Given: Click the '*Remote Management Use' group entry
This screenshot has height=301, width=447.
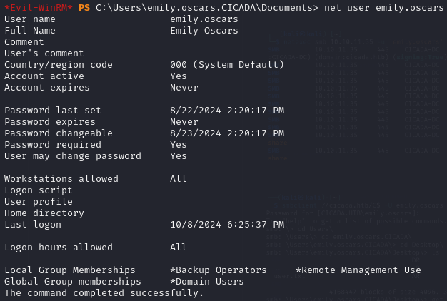Looking at the screenshot, I should [x=358, y=270].
